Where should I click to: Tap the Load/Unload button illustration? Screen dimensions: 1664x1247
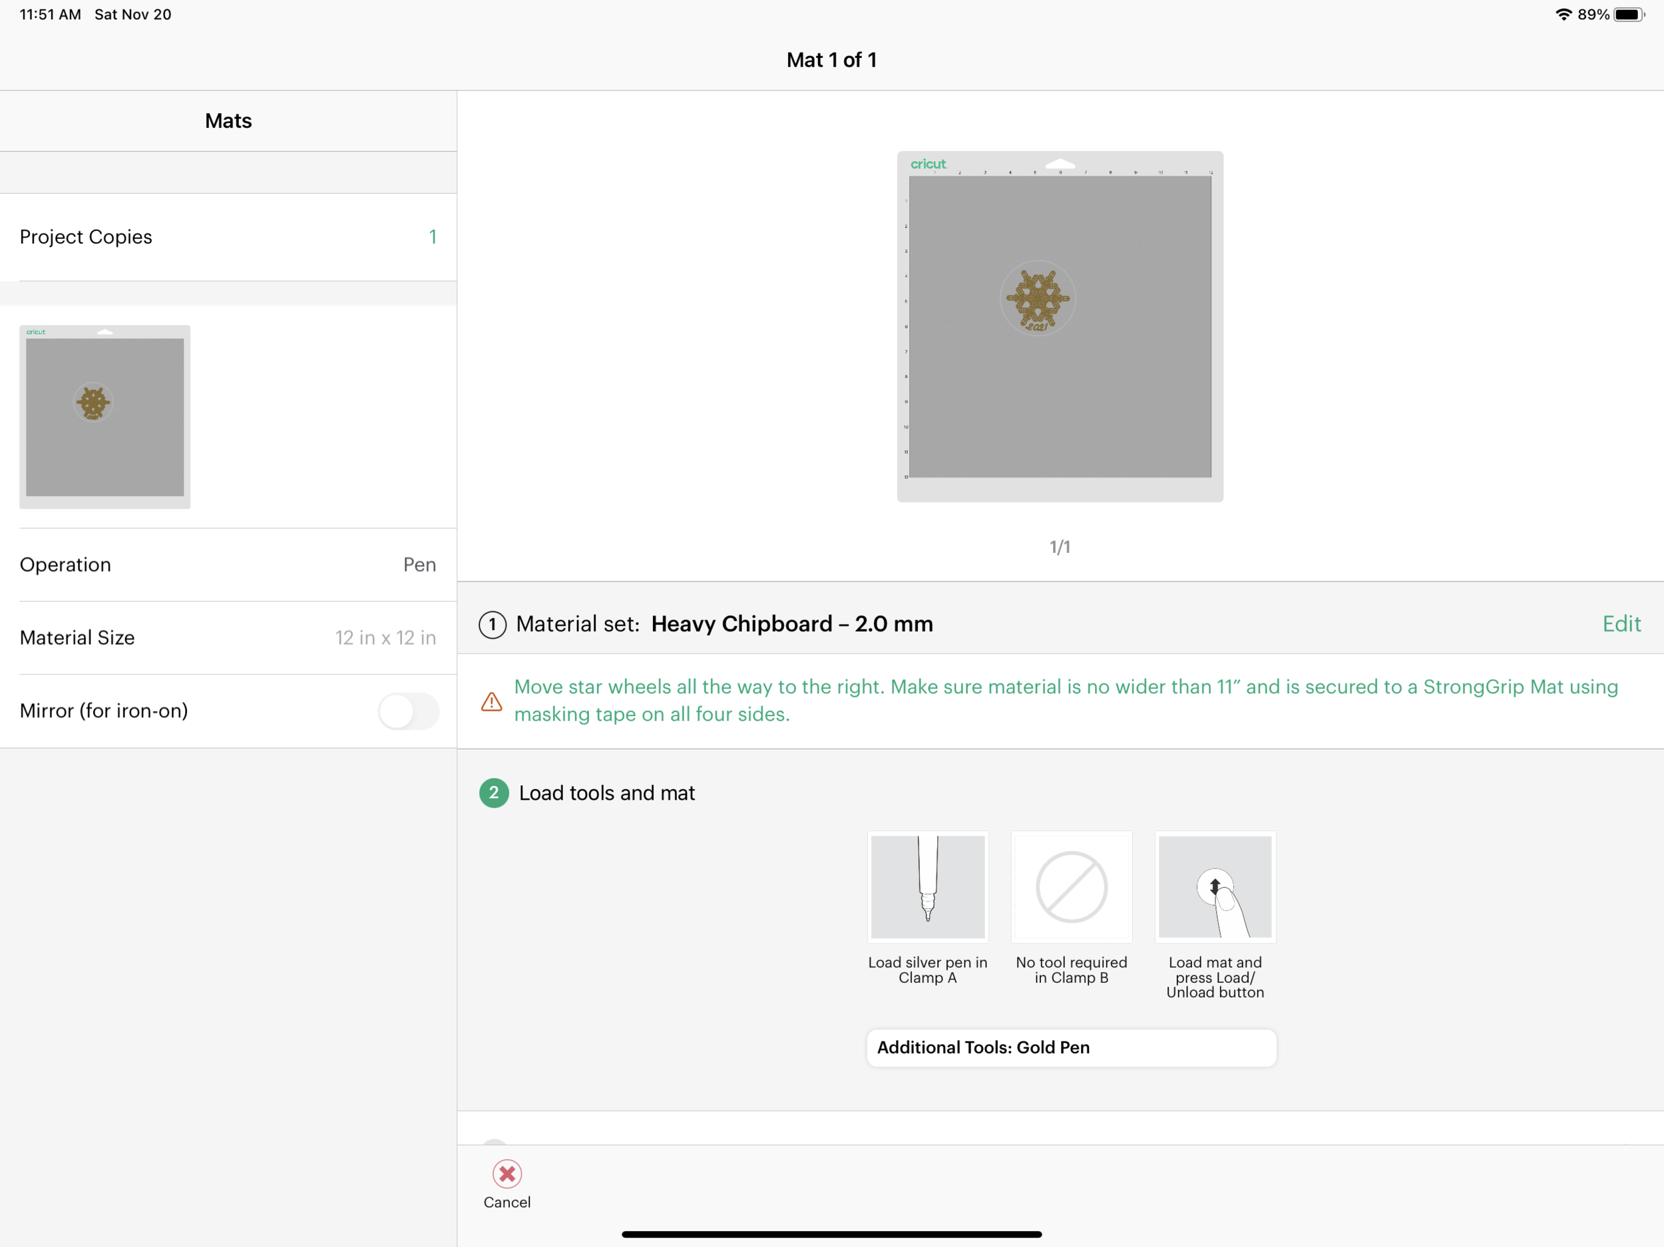point(1215,887)
